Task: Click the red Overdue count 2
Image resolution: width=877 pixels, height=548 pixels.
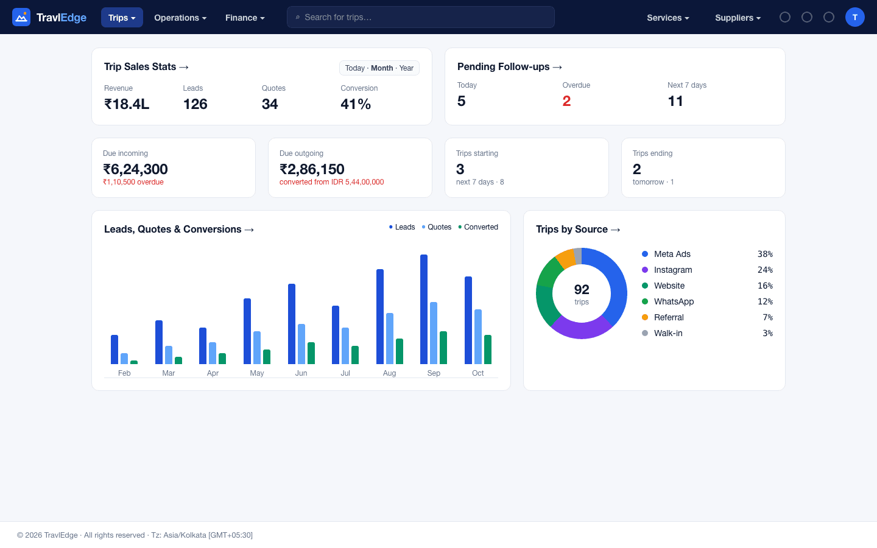Action: point(566,101)
